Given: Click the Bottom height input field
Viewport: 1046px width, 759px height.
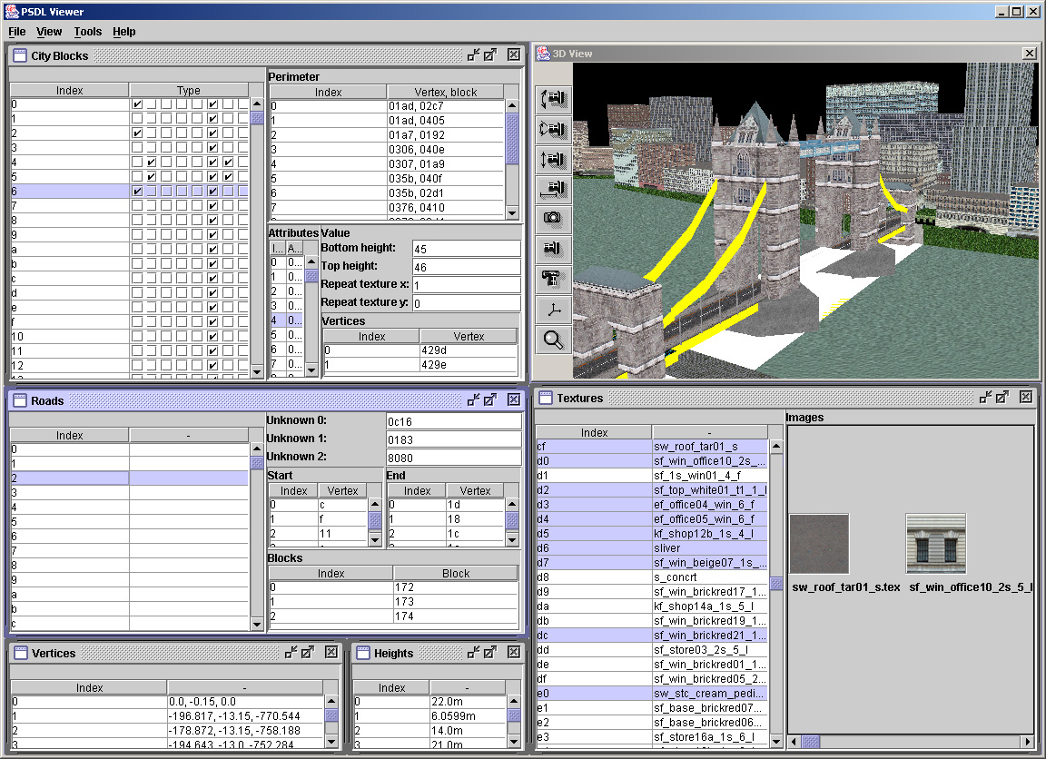Looking at the screenshot, I should click(466, 249).
